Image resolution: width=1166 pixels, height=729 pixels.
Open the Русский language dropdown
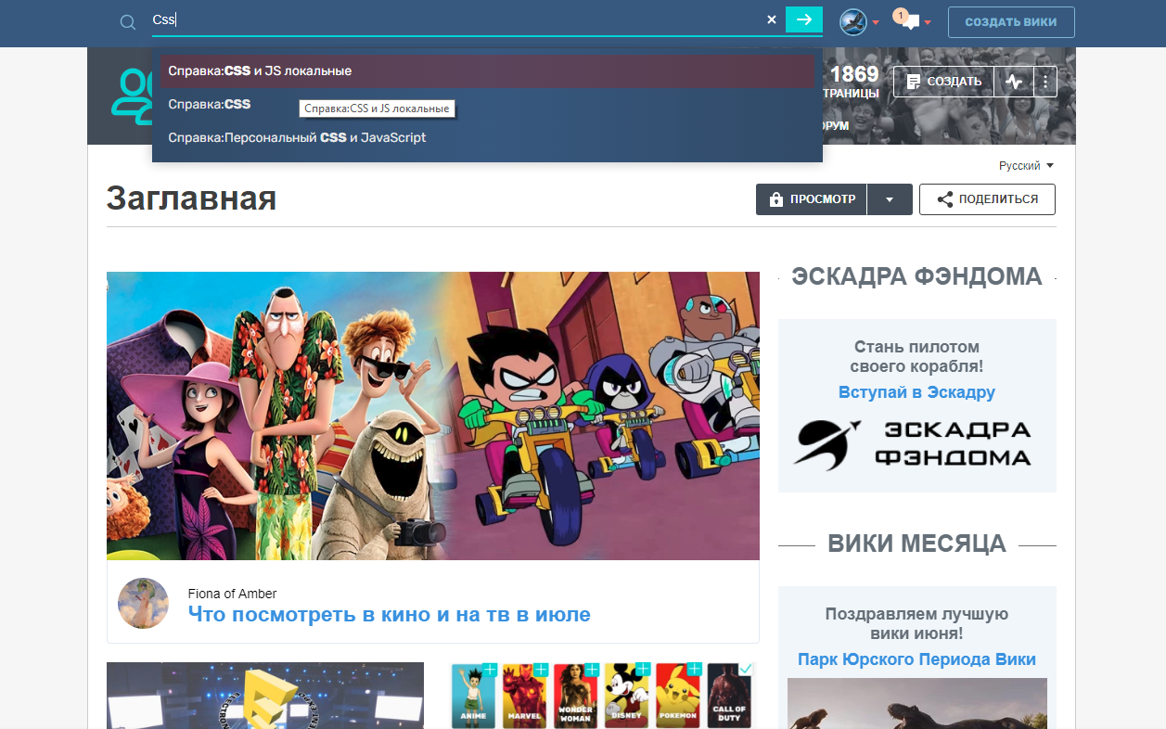click(x=1026, y=166)
